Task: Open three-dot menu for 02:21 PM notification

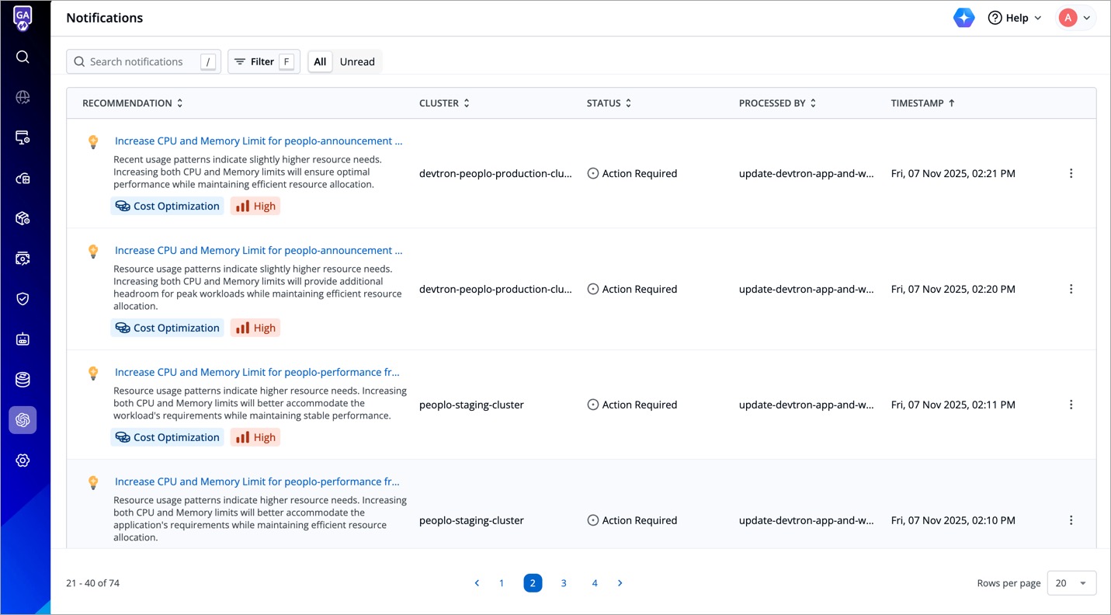Action: tap(1071, 174)
